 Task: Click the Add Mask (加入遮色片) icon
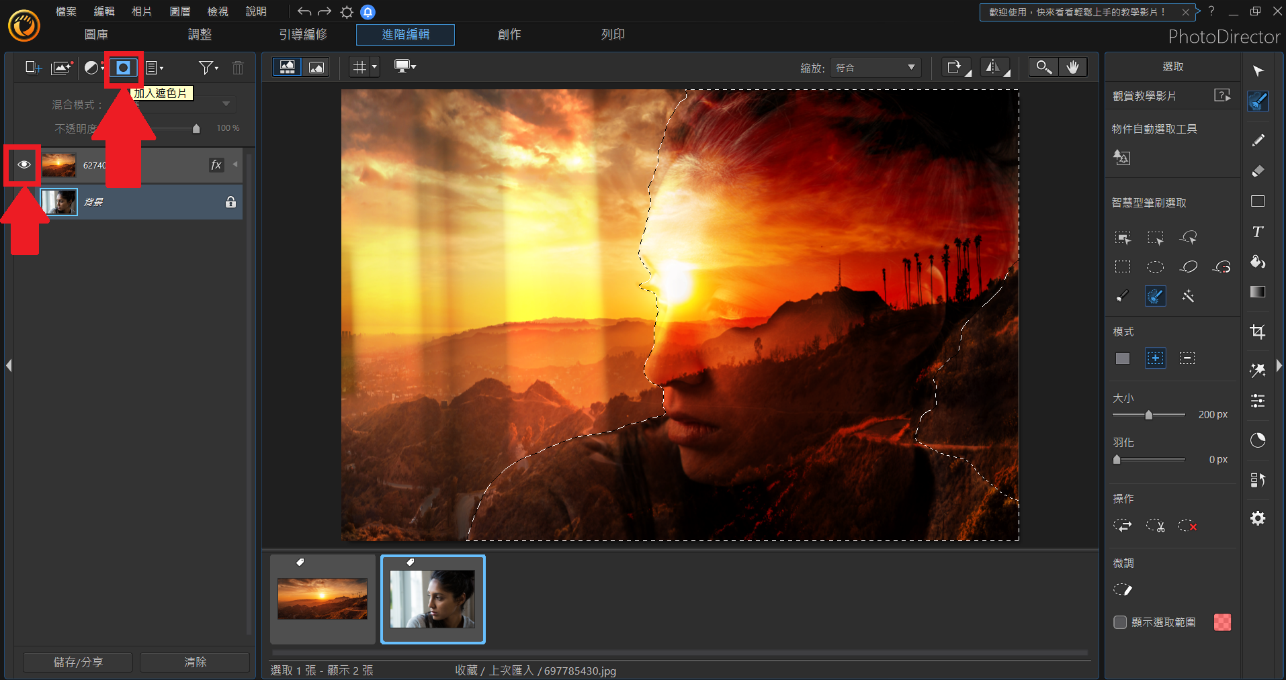click(x=123, y=68)
